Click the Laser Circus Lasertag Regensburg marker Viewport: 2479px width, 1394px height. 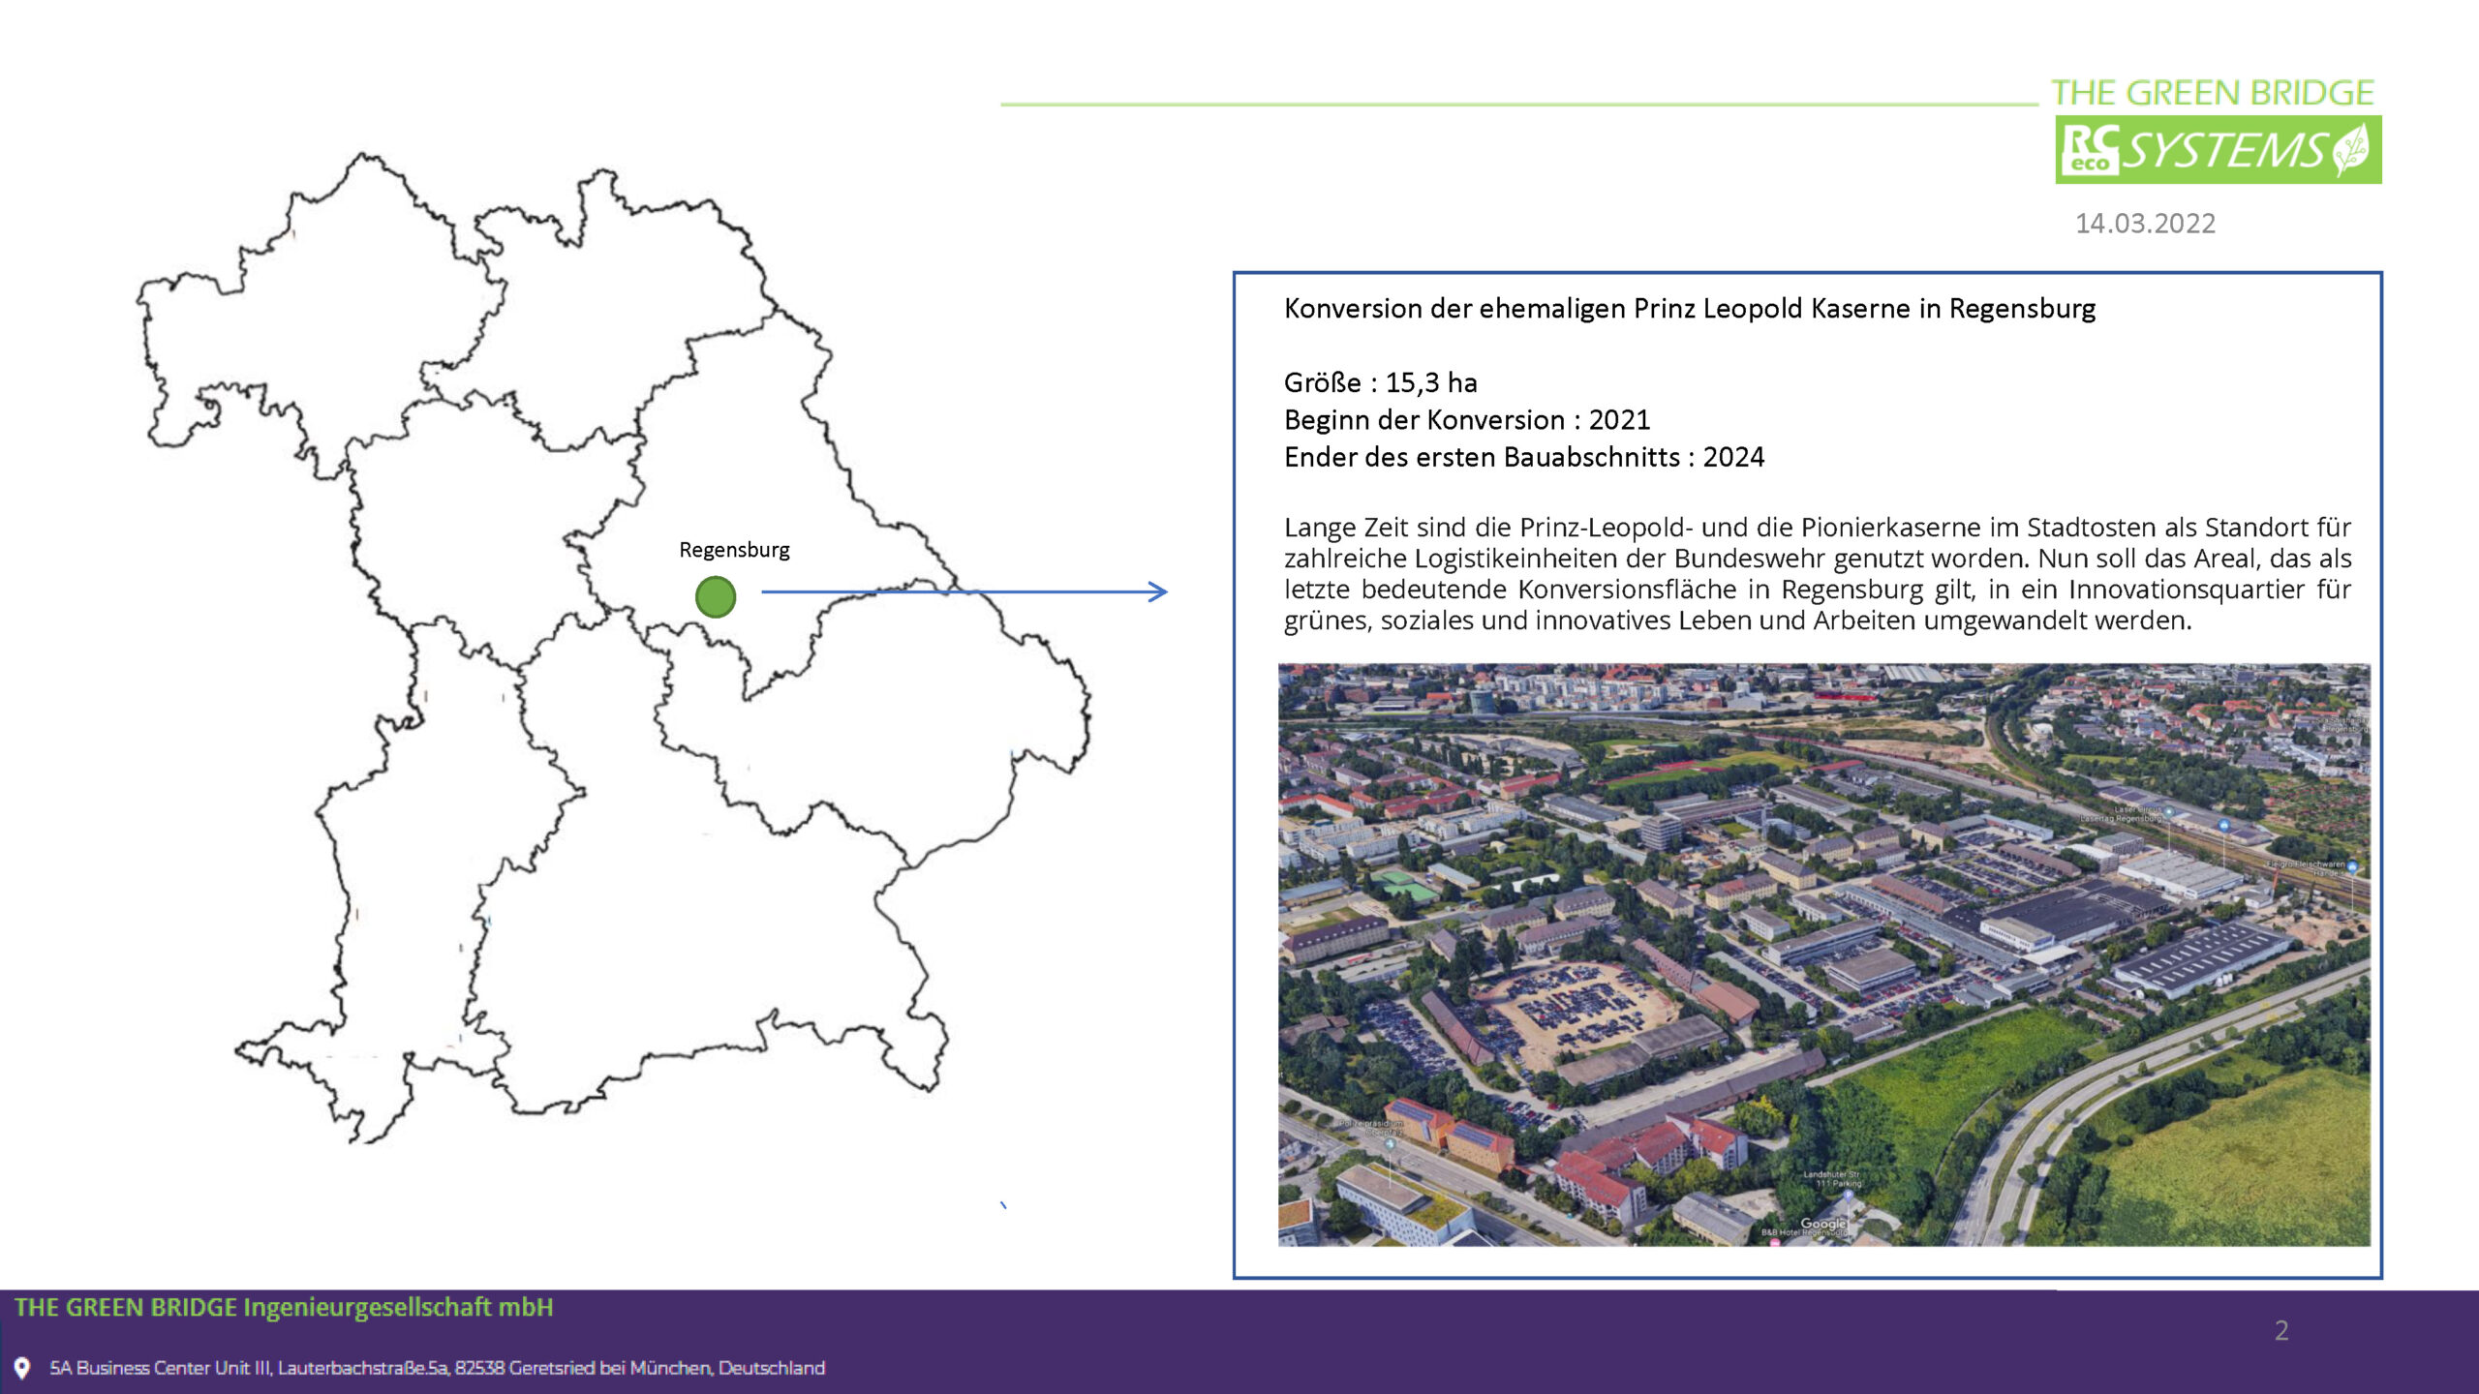click(x=2169, y=811)
